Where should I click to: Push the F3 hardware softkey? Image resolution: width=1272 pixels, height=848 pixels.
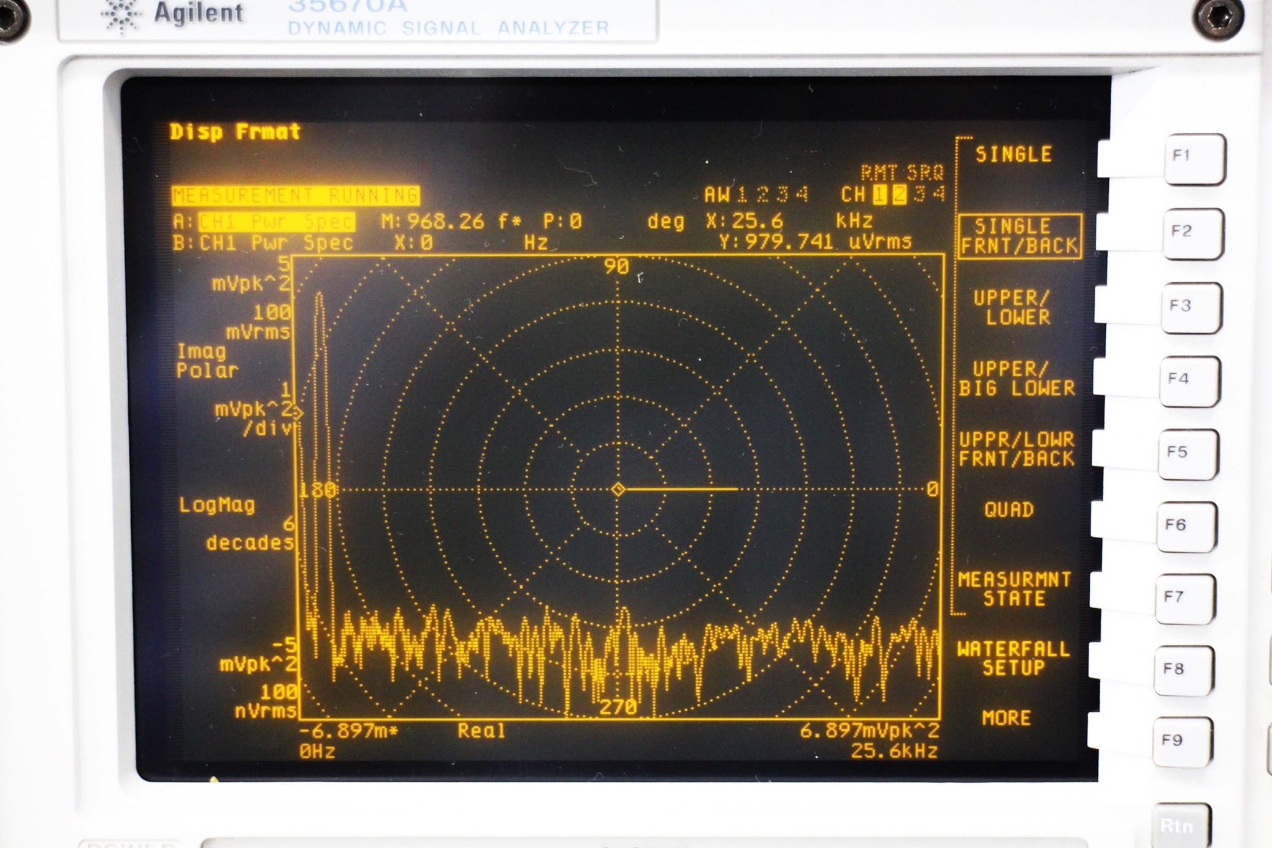[1190, 307]
